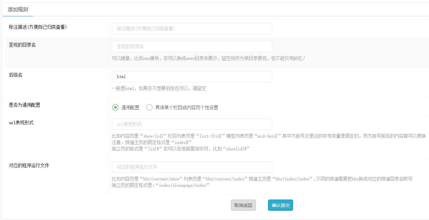Click the hint mentioning index/alonepage/index
Image resolution: width=429 pixels, height=220 pixels.
pyautogui.click(x=160, y=185)
